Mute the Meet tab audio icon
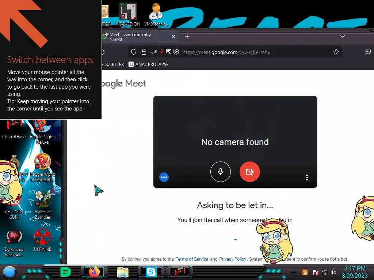This screenshot has height=280, width=374. (107, 35)
